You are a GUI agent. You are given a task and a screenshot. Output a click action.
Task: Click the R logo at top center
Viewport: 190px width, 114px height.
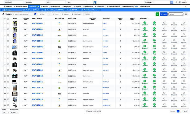pyautogui.click(x=95, y=2)
